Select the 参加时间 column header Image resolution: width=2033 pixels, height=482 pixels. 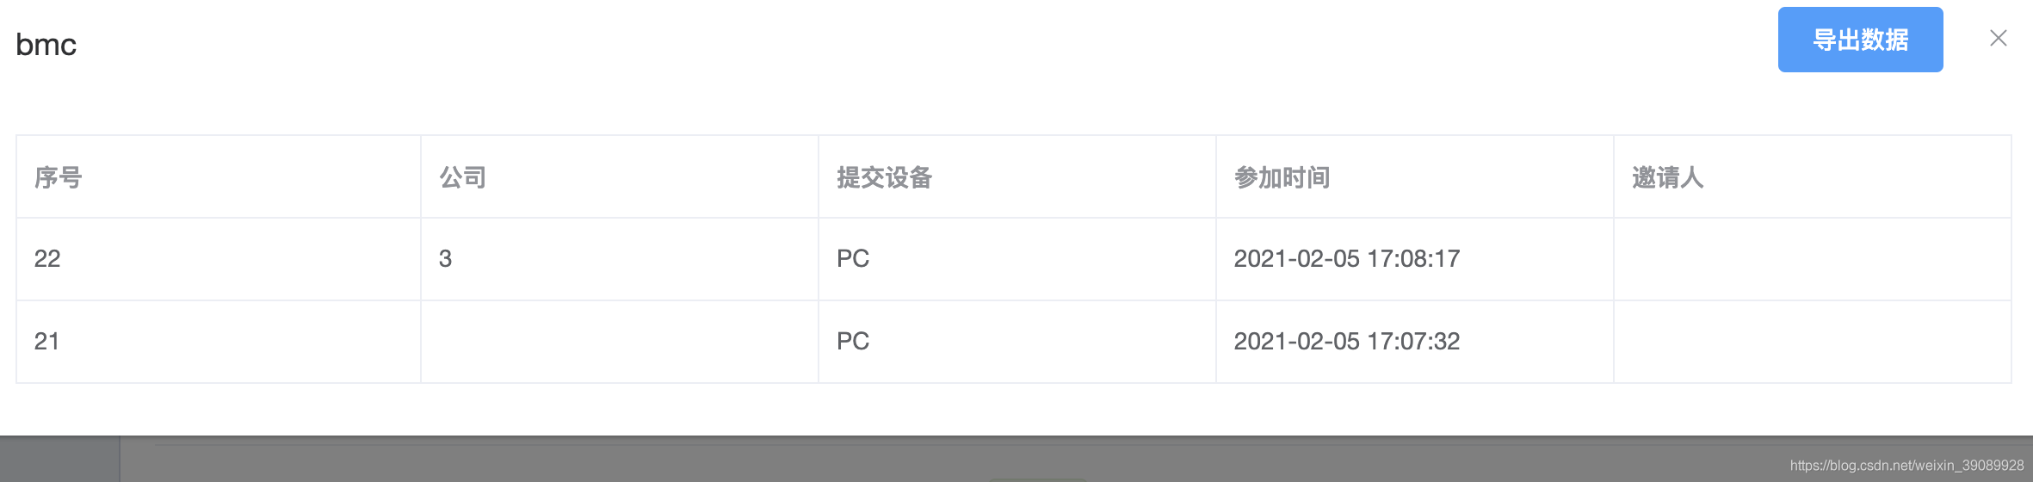click(1282, 177)
